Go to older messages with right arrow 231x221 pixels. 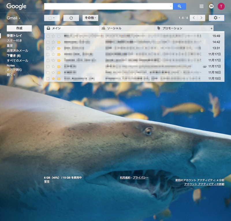[x=201, y=18]
